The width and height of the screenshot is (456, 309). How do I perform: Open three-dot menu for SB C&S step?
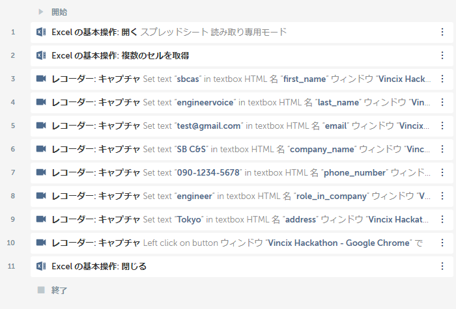tap(442, 149)
